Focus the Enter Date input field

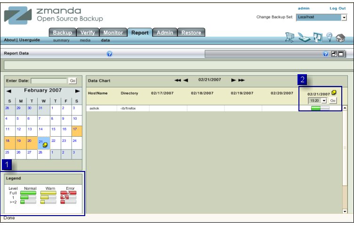coord(49,81)
